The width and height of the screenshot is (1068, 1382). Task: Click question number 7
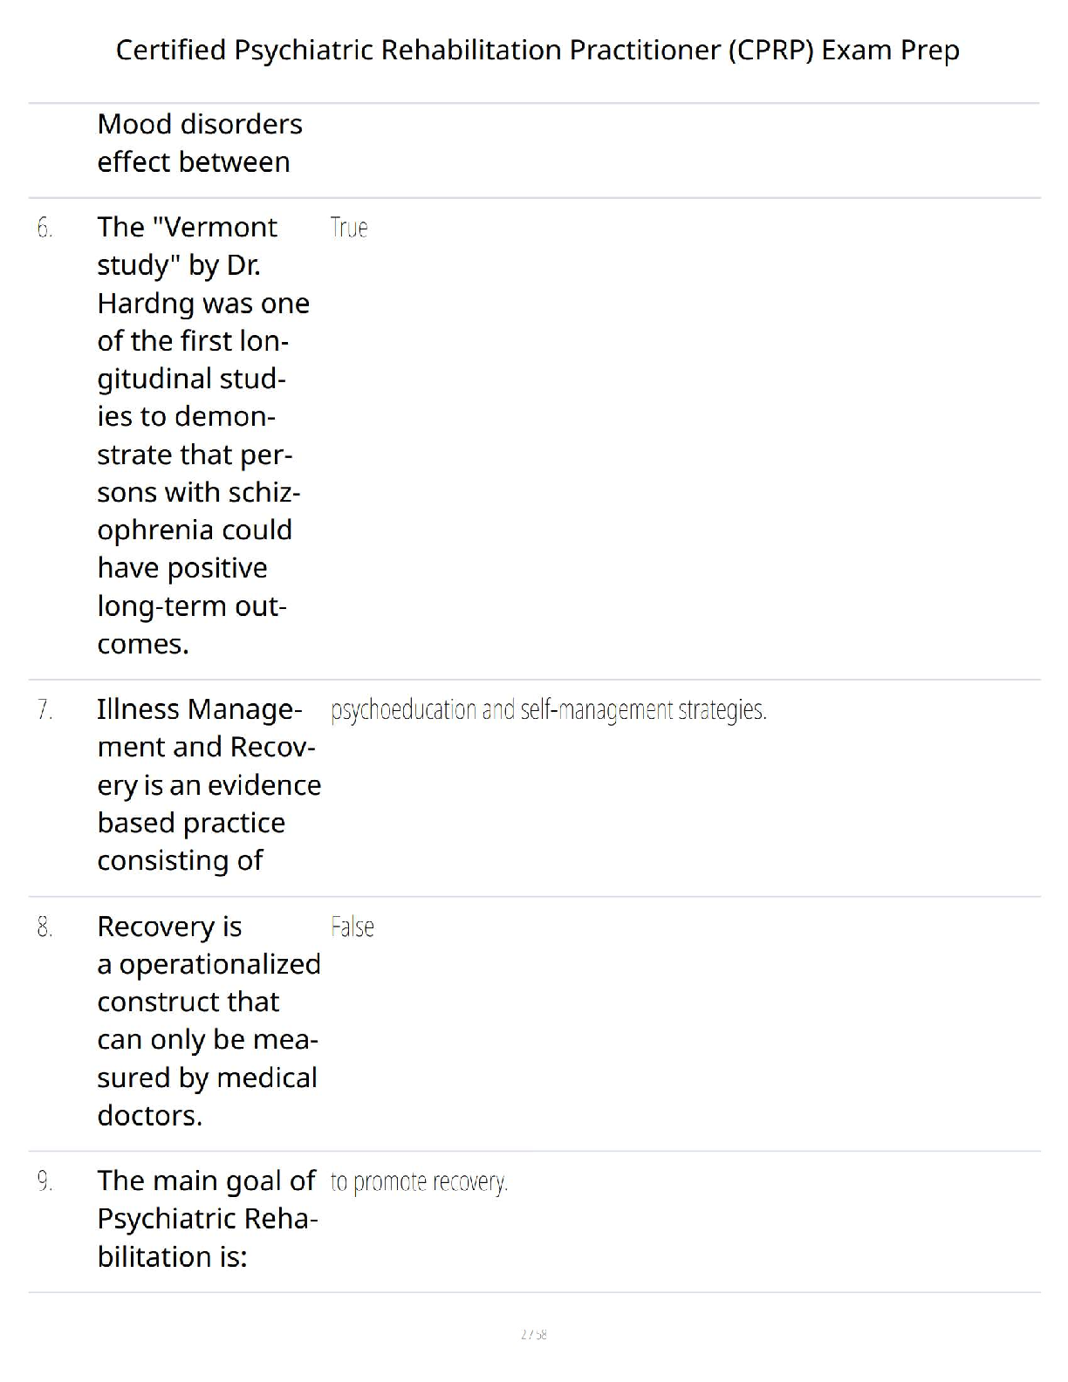44,710
